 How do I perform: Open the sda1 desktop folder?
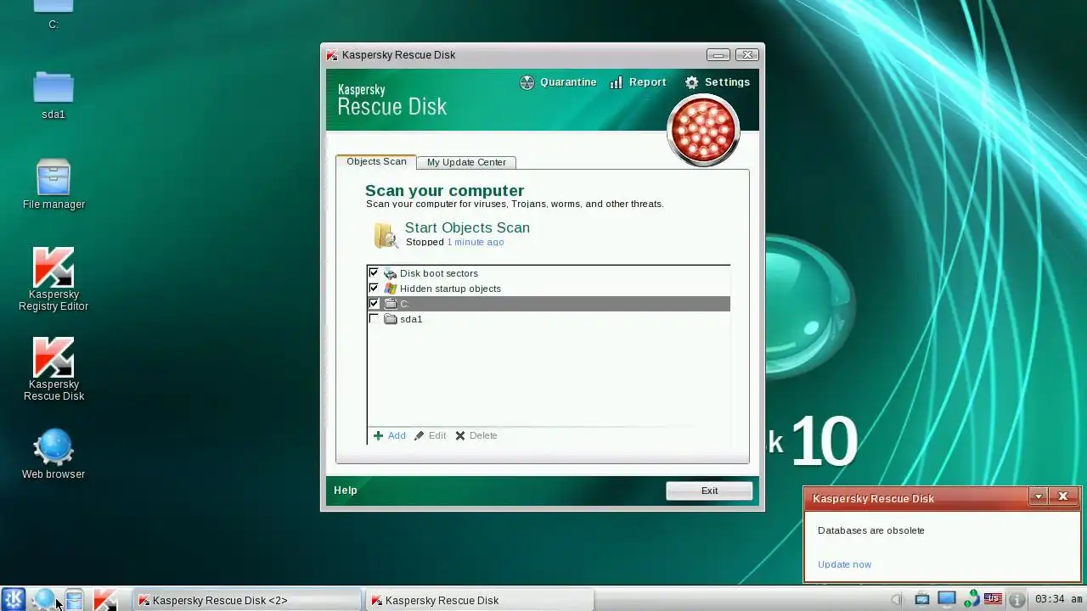coord(54,95)
